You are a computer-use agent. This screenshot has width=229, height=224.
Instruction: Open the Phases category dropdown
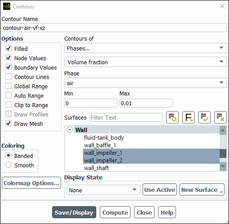[x=146, y=48]
